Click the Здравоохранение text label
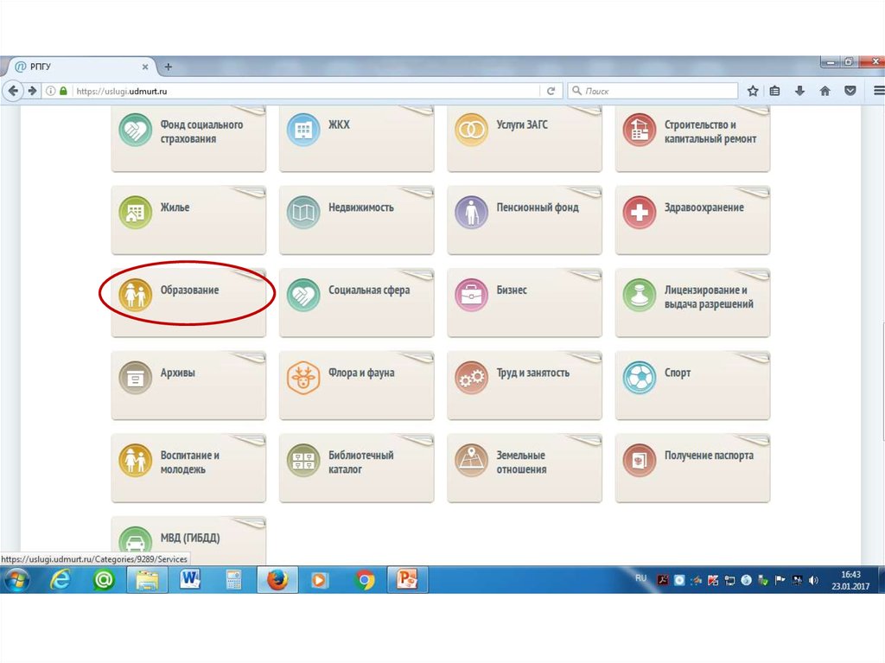Screen dimensions: 885x663 pos(704,207)
